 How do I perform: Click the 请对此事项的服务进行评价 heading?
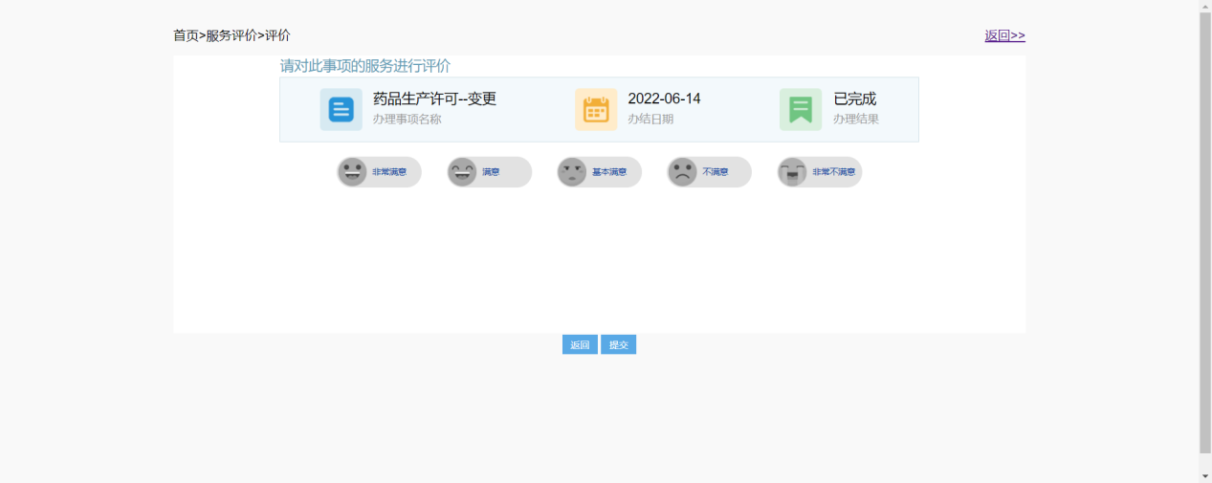[x=364, y=66]
